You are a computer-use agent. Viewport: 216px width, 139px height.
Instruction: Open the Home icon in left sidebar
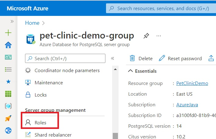click(x=8, y=45)
